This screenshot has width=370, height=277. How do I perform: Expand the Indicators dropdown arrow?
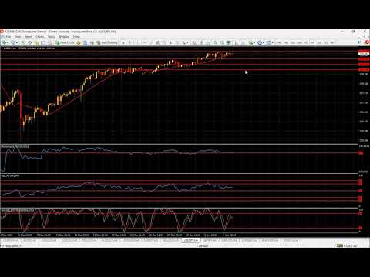(x=254, y=42)
